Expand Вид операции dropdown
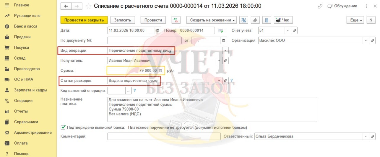 click(x=225, y=50)
